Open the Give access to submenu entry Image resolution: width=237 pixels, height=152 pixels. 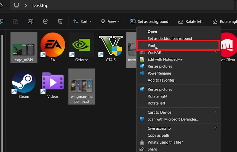tap(179, 128)
